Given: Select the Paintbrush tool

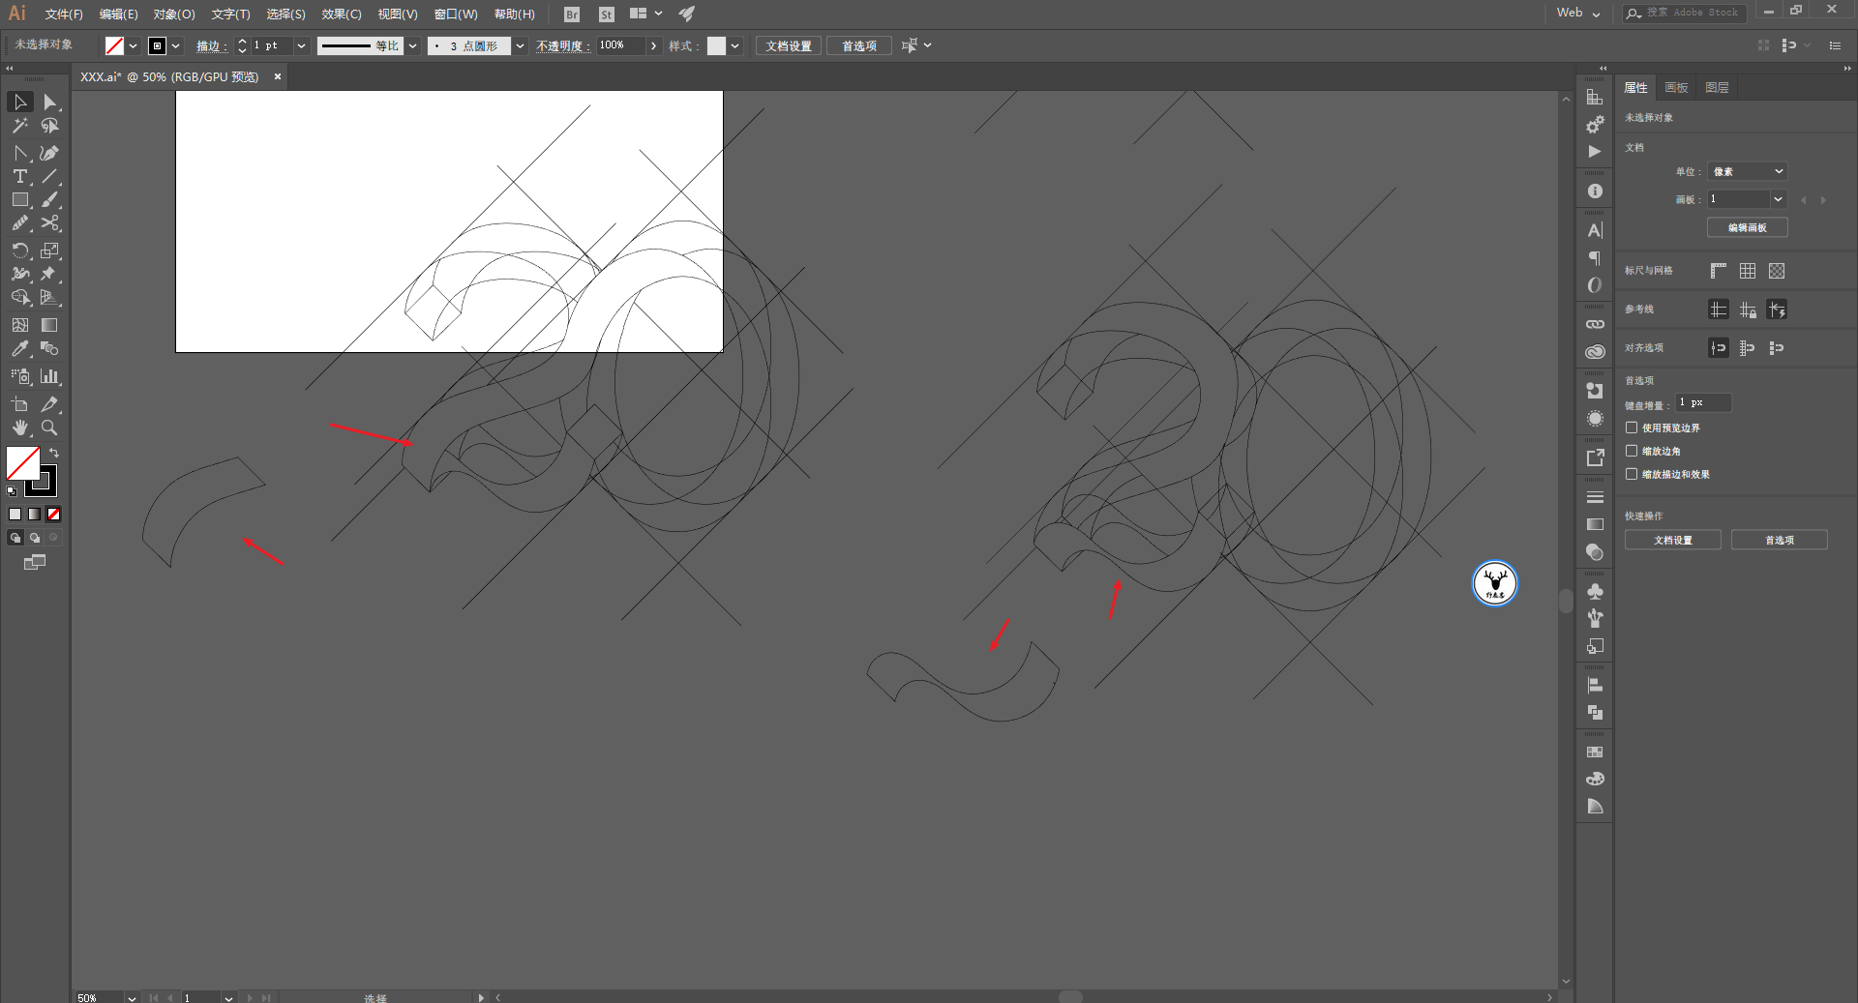Looking at the screenshot, I should [50, 200].
